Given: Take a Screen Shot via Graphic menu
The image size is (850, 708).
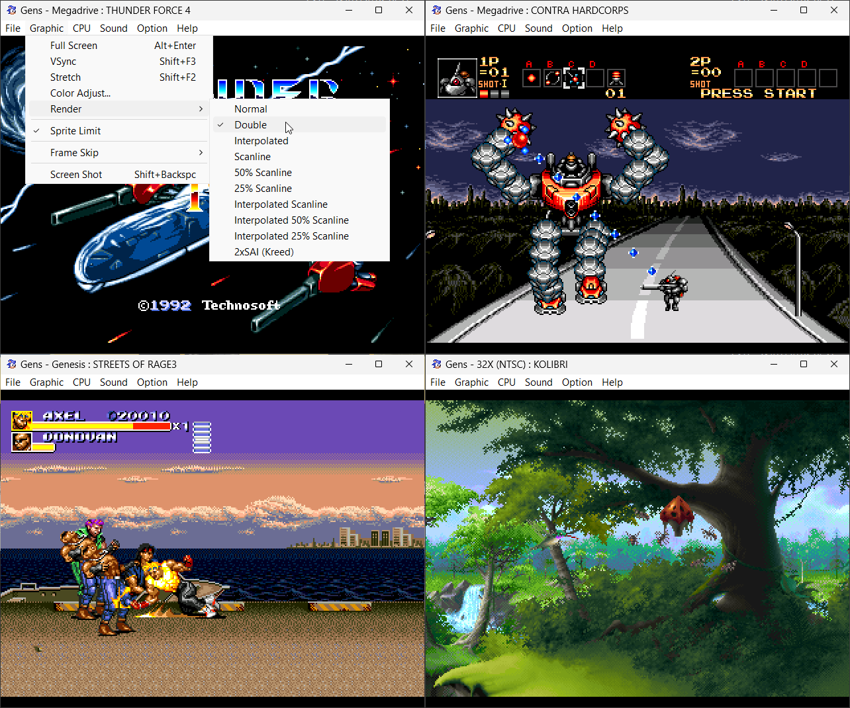Looking at the screenshot, I should (x=119, y=175).
